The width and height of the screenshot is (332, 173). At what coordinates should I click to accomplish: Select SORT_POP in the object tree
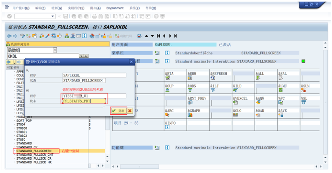pos(24,121)
